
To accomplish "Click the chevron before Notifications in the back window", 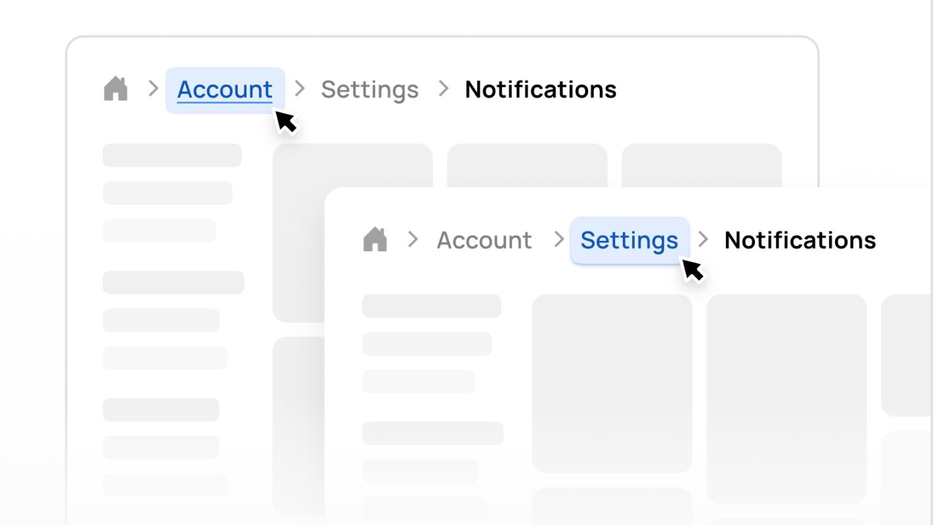I will click(444, 89).
